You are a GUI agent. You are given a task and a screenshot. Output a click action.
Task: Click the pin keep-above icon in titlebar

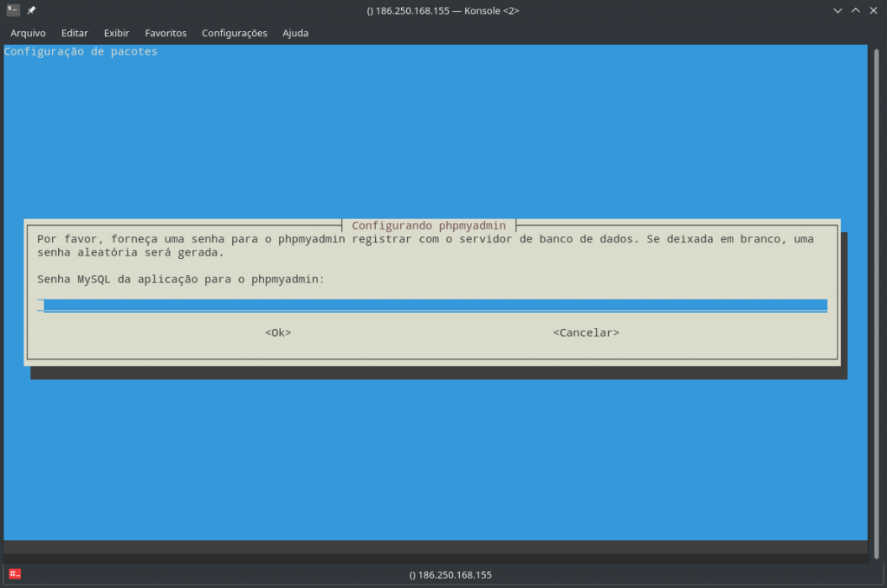(x=31, y=10)
